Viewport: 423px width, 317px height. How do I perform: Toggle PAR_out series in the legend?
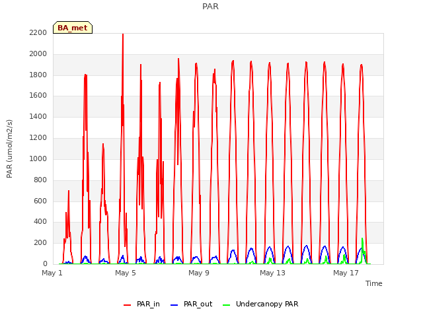coord(192,304)
